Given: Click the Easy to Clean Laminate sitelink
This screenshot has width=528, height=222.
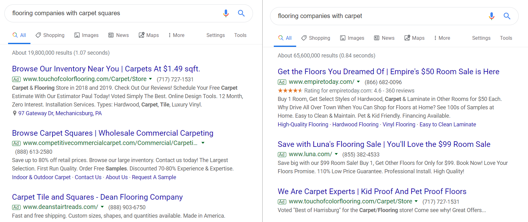Looking at the screenshot, I should (x=448, y=125).
